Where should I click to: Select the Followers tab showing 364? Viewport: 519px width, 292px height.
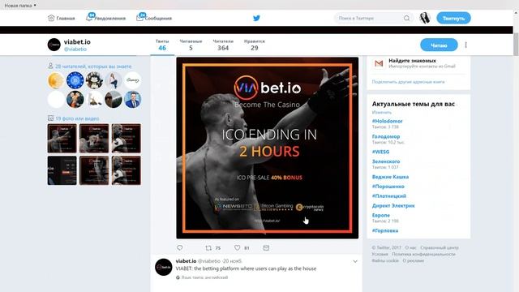tap(223, 45)
